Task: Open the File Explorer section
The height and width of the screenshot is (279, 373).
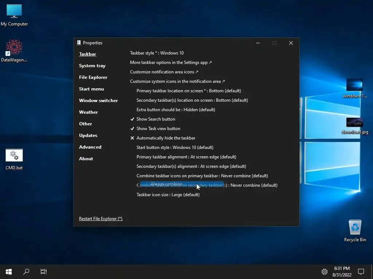Action: click(93, 77)
